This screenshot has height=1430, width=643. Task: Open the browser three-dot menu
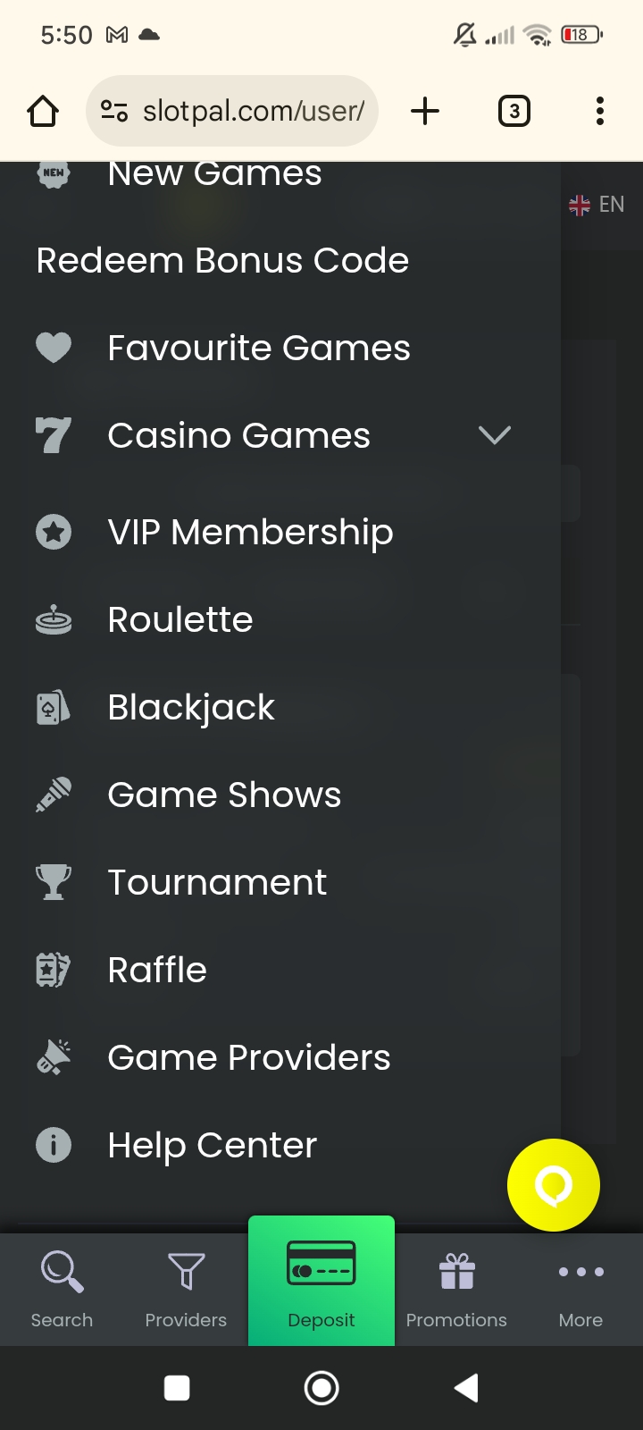tap(600, 111)
